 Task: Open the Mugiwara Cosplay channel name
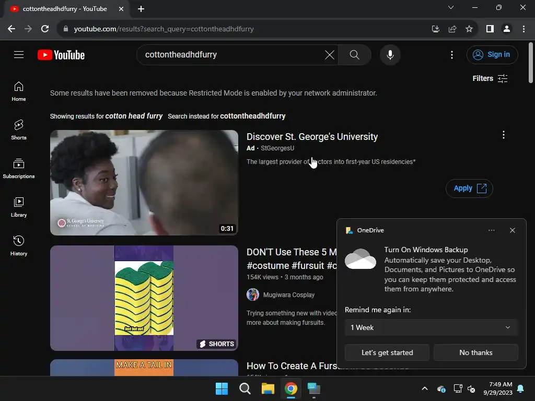pyautogui.click(x=288, y=294)
